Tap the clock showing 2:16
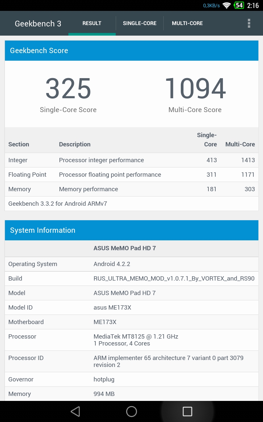This screenshot has width=263, height=422. [253, 6]
